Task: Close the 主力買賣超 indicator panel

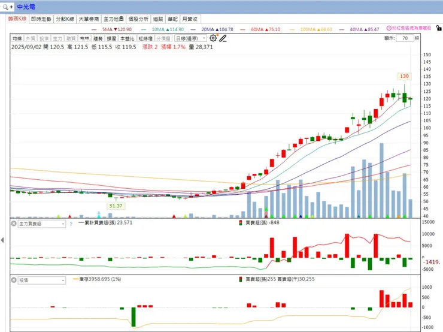Action: pos(14,224)
